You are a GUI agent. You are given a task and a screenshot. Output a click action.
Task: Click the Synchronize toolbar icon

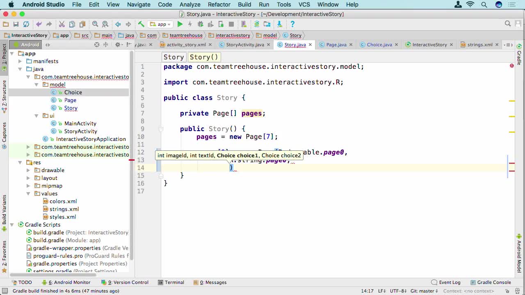click(26, 24)
